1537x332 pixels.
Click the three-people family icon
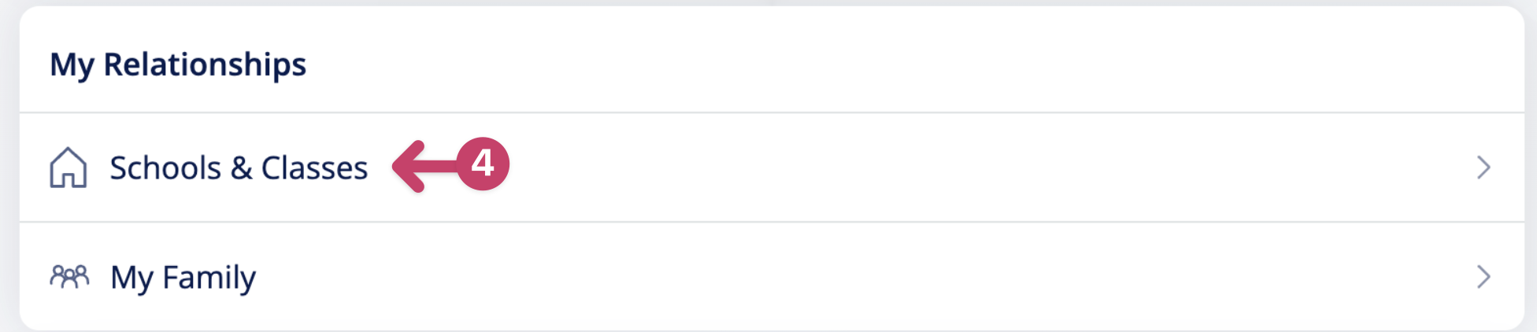(x=69, y=276)
